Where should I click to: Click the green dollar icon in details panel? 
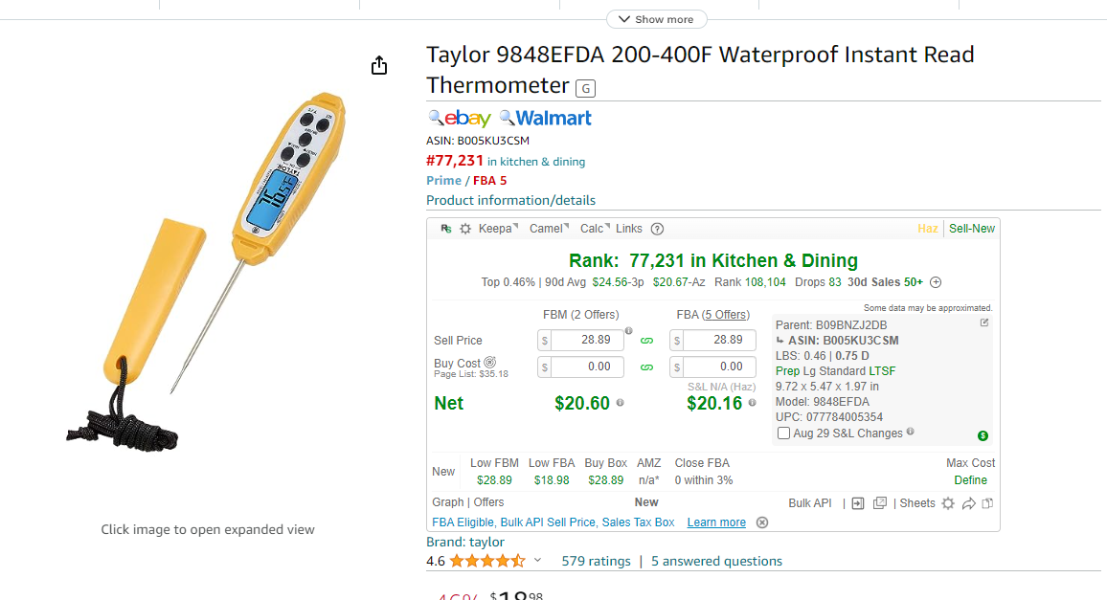coord(983,435)
